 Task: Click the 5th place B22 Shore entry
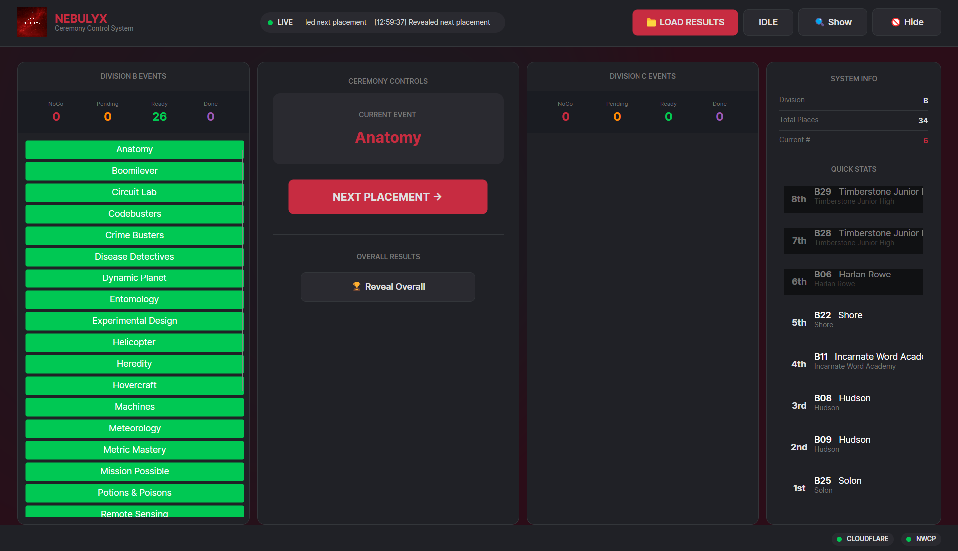pyautogui.click(x=853, y=323)
